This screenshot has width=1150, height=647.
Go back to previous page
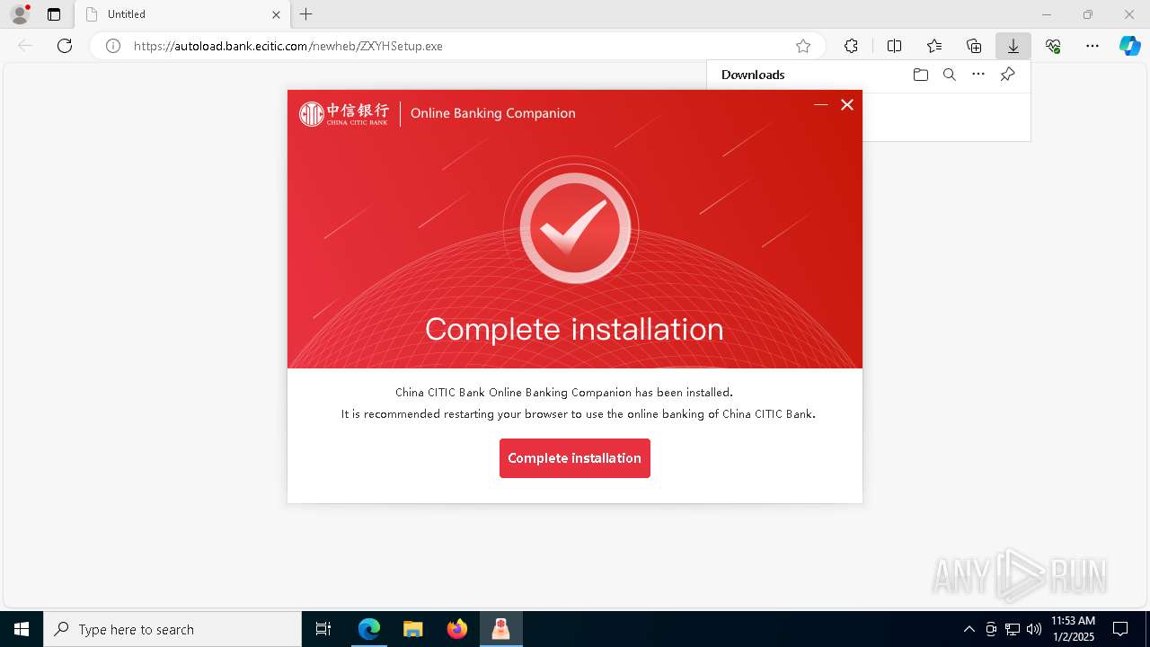click(25, 46)
